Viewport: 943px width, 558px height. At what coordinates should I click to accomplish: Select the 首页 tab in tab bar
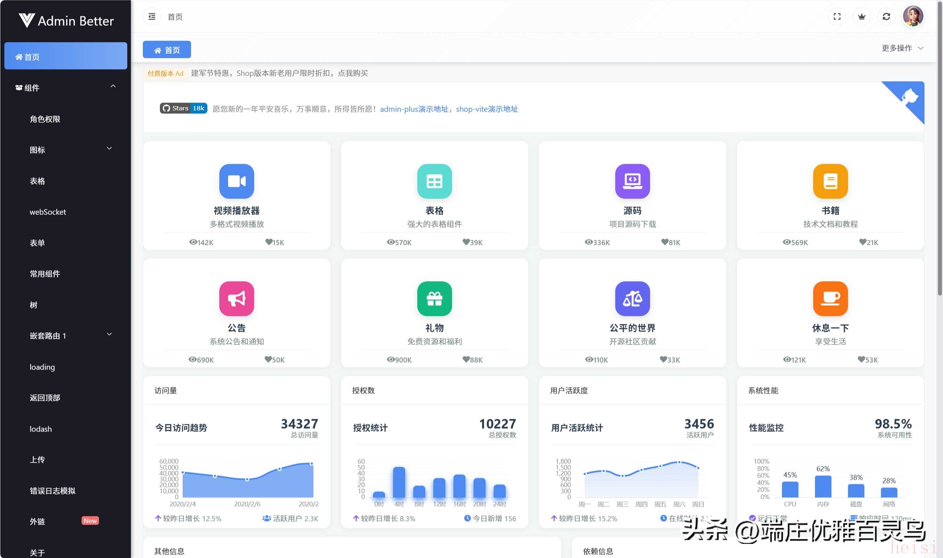pyautogui.click(x=167, y=50)
